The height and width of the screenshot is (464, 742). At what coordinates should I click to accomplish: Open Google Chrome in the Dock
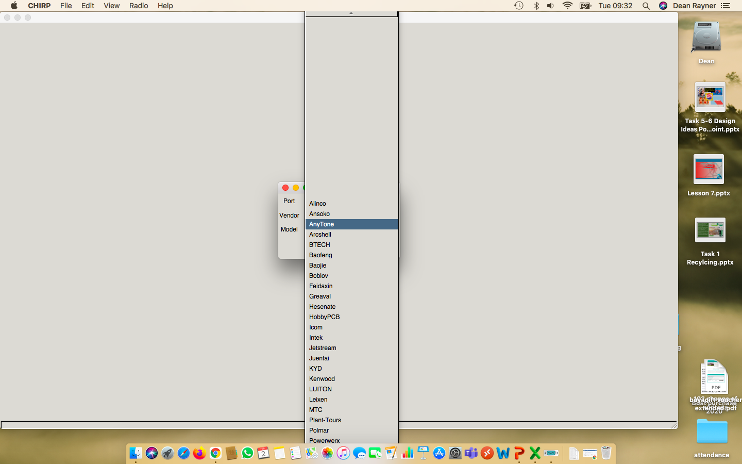[215, 453]
